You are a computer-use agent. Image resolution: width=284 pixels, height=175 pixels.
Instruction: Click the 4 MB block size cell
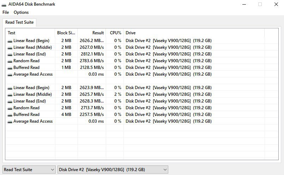66,114
